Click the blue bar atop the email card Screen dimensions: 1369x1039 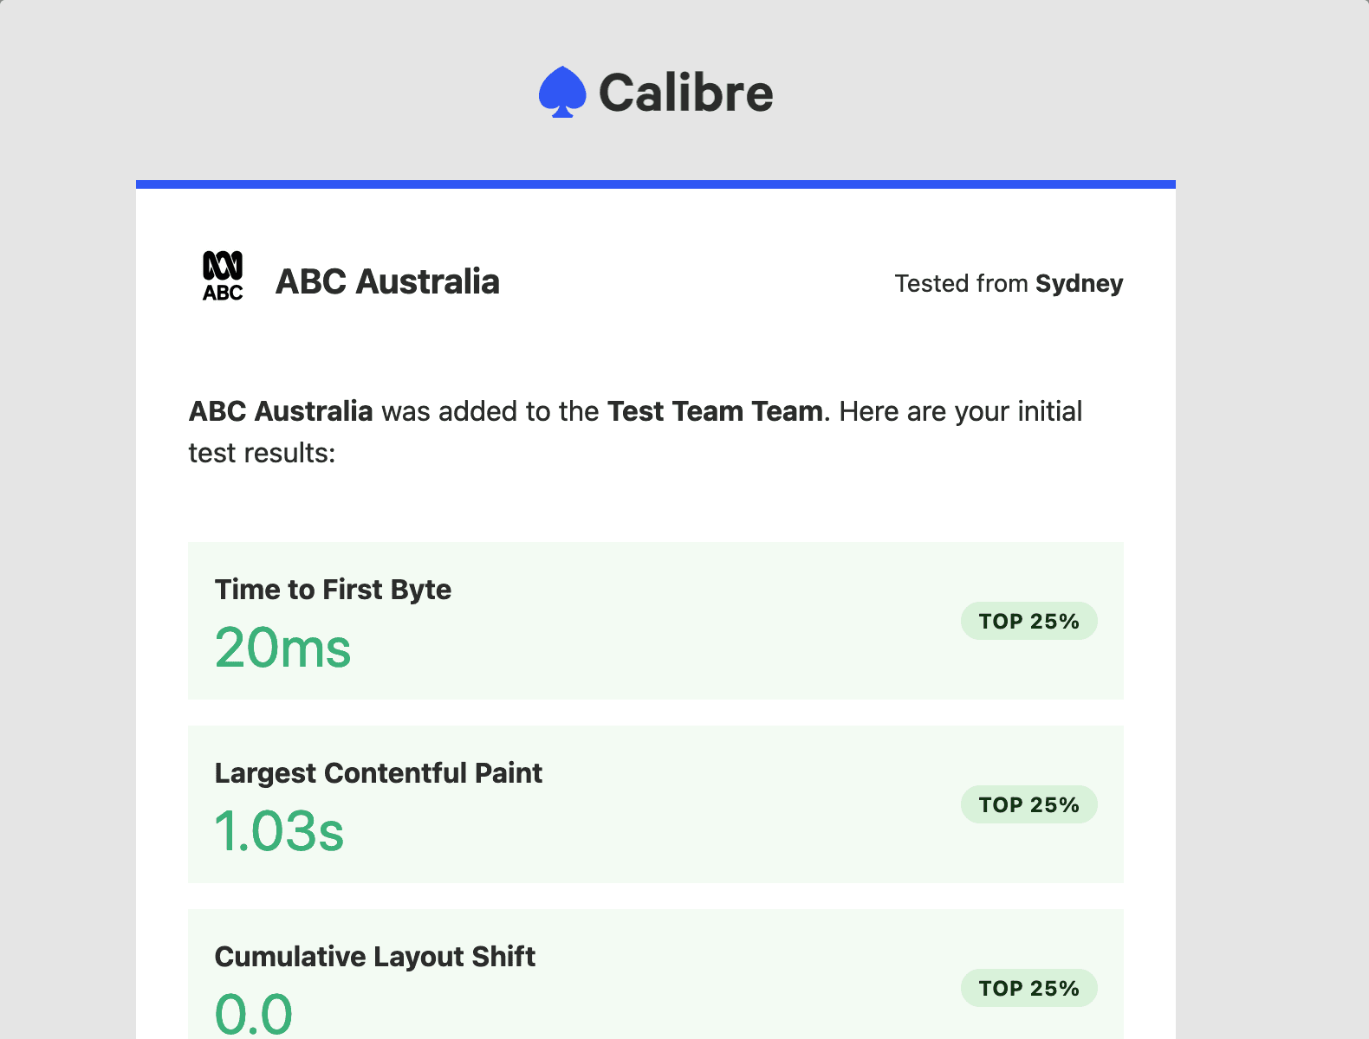(655, 184)
